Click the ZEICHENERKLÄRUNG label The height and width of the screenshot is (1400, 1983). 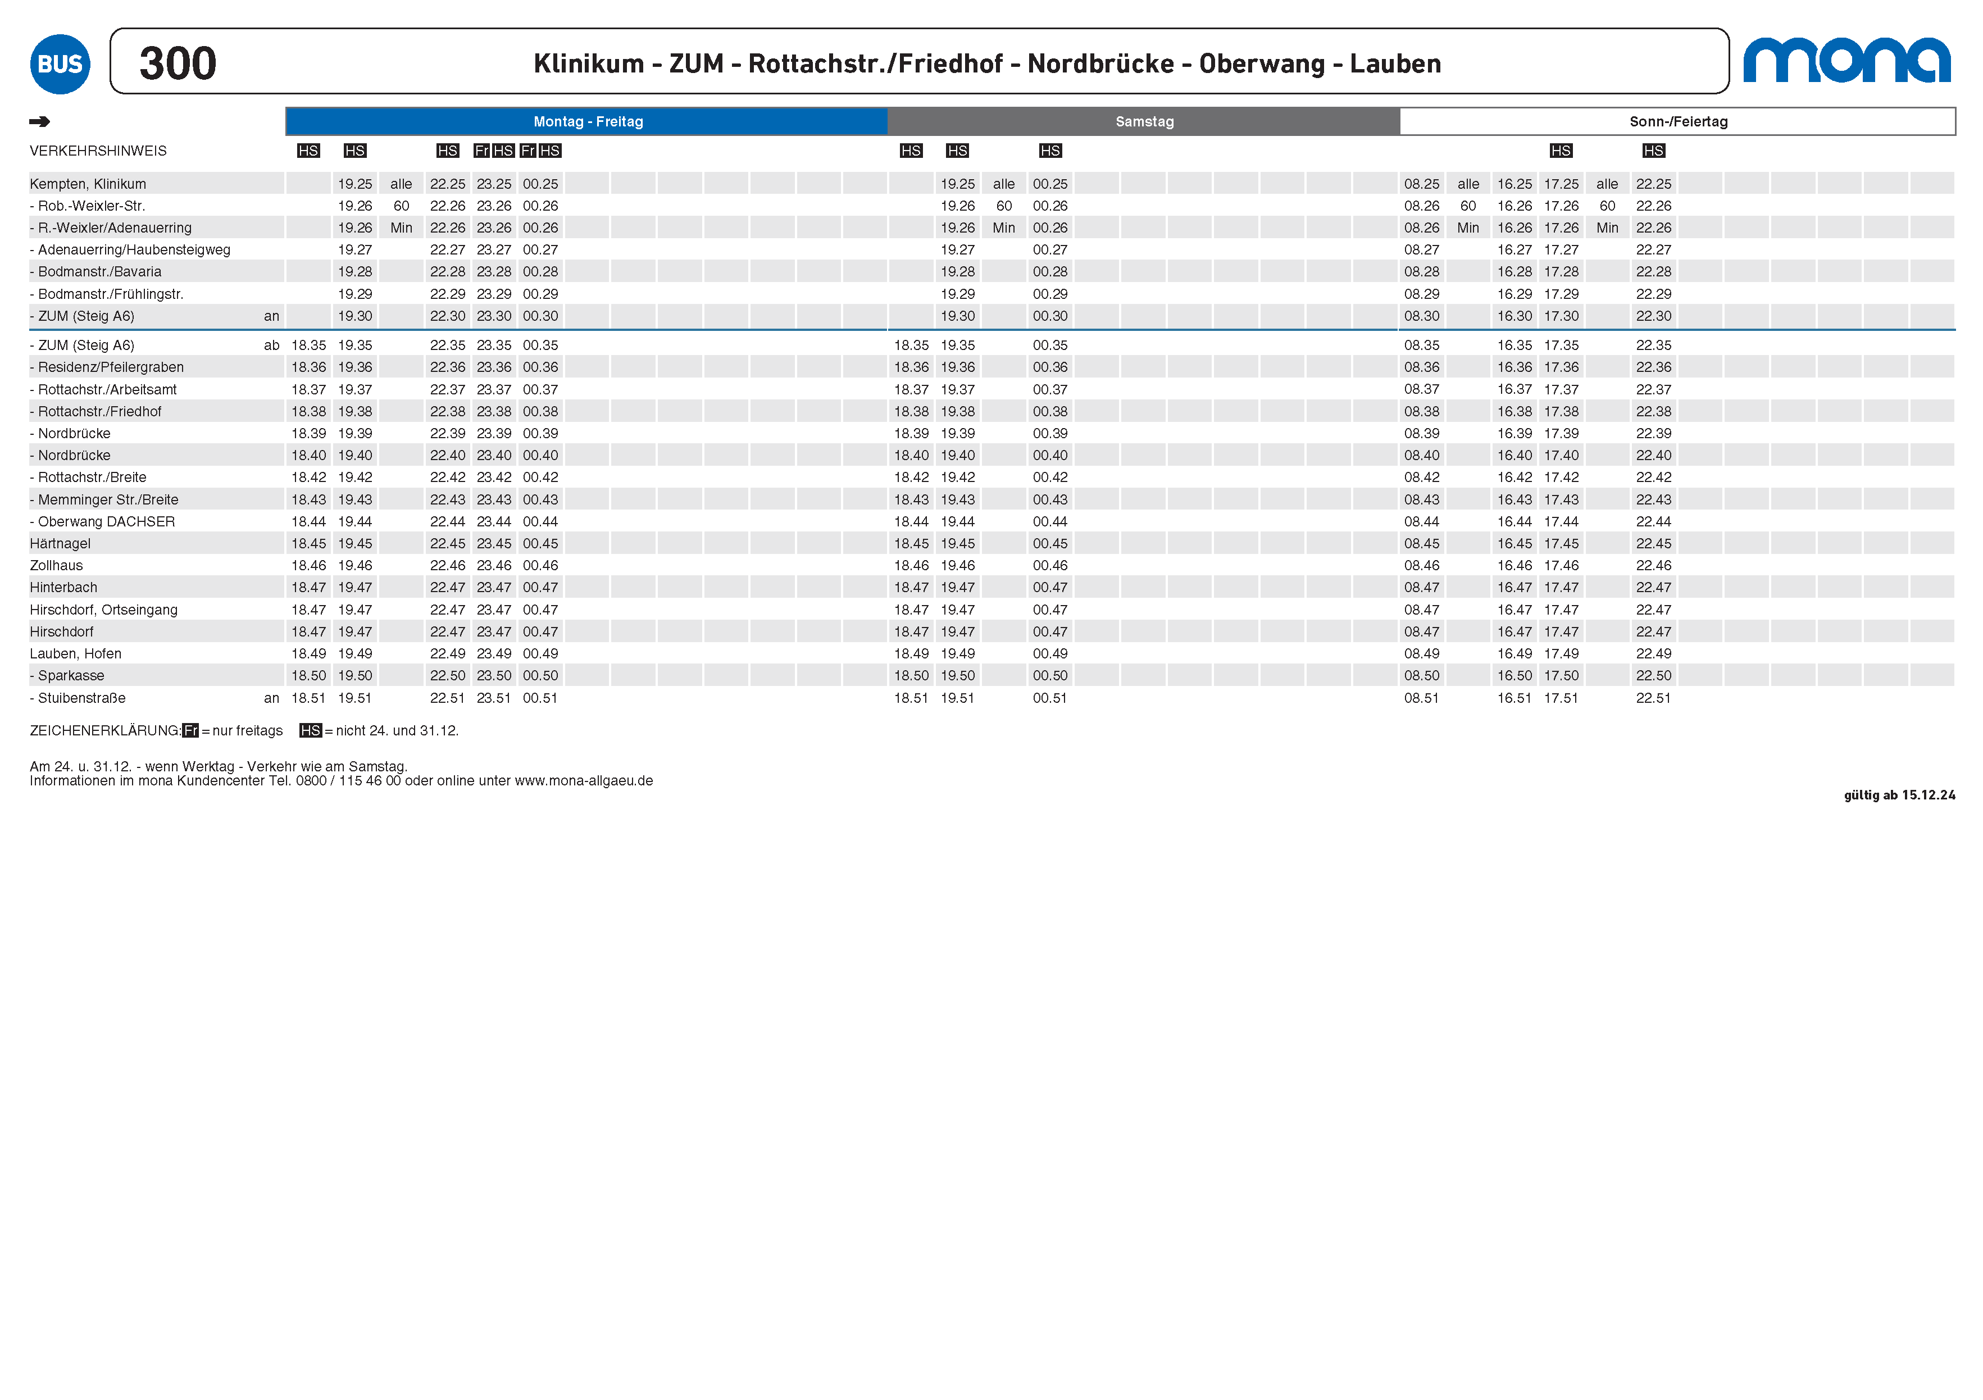coord(106,731)
